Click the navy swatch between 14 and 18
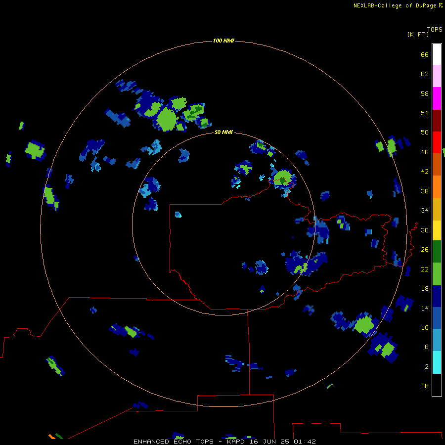This screenshot has width=445, height=445. tap(437, 296)
